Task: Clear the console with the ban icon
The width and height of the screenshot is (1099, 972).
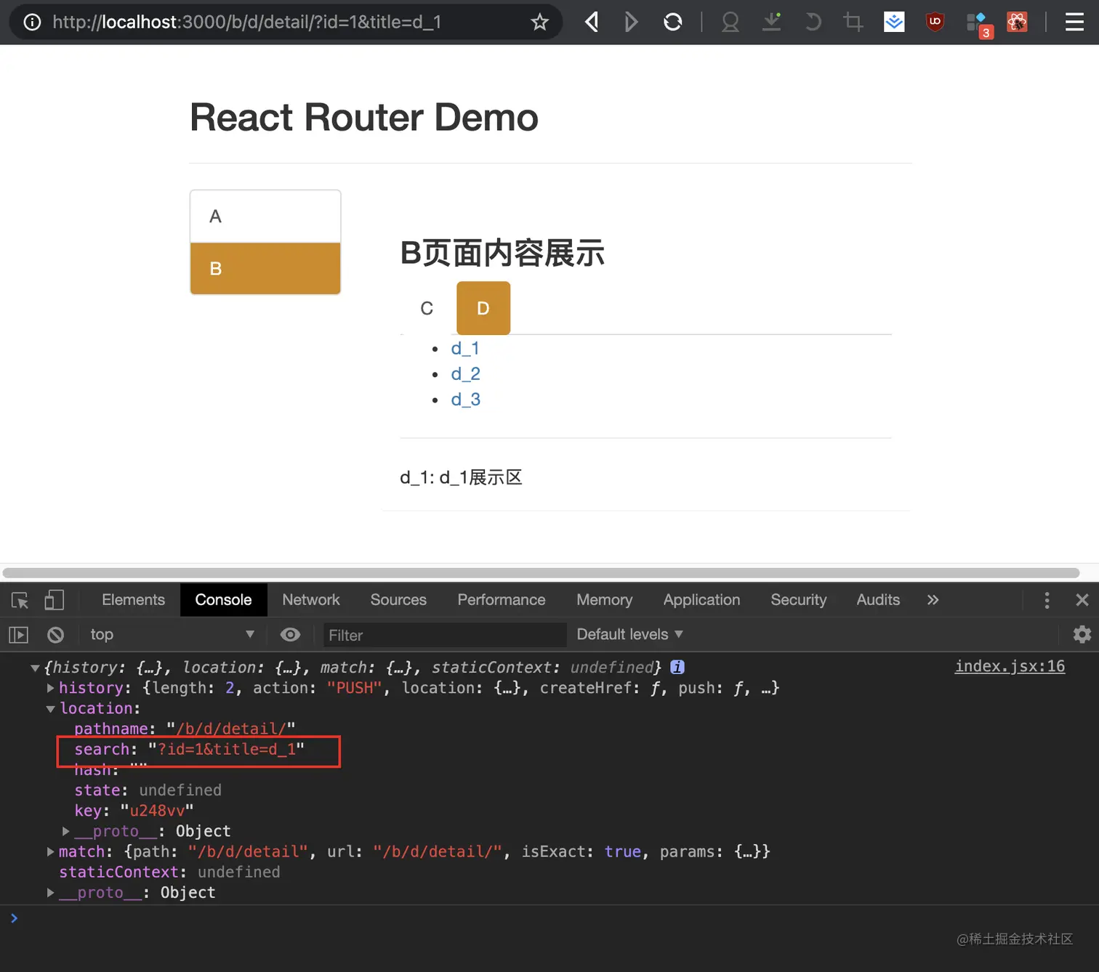Action: click(x=55, y=635)
